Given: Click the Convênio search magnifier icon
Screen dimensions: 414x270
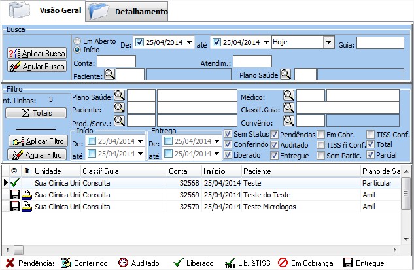Looking at the screenshot, I should click(x=288, y=120).
